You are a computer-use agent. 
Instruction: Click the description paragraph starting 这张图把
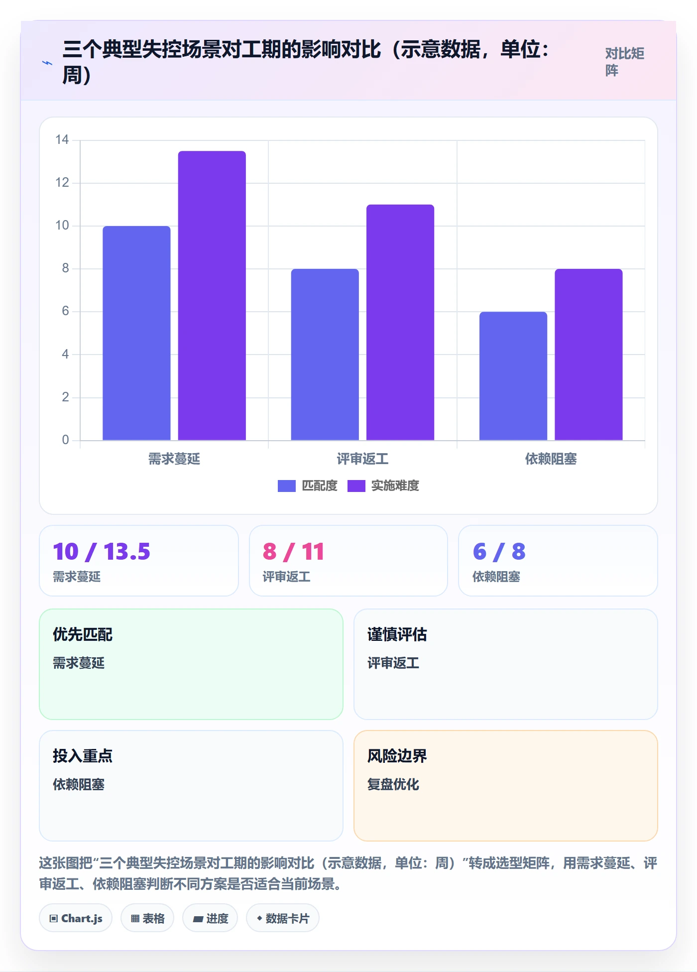point(348,873)
